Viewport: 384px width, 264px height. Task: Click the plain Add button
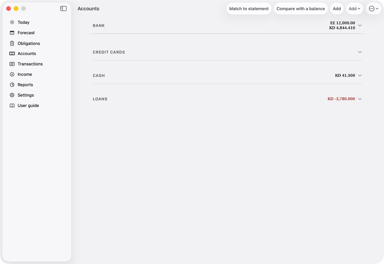pos(337,8)
